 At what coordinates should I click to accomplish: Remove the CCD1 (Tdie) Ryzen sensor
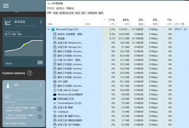tap(40, 109)
